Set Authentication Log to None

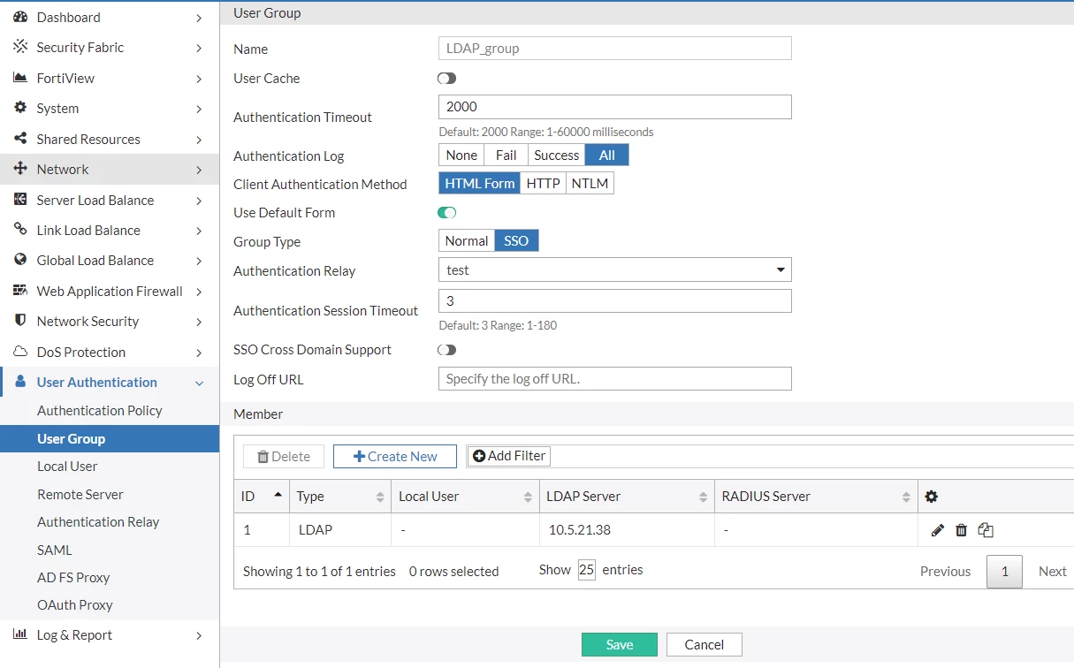point(461,156)
